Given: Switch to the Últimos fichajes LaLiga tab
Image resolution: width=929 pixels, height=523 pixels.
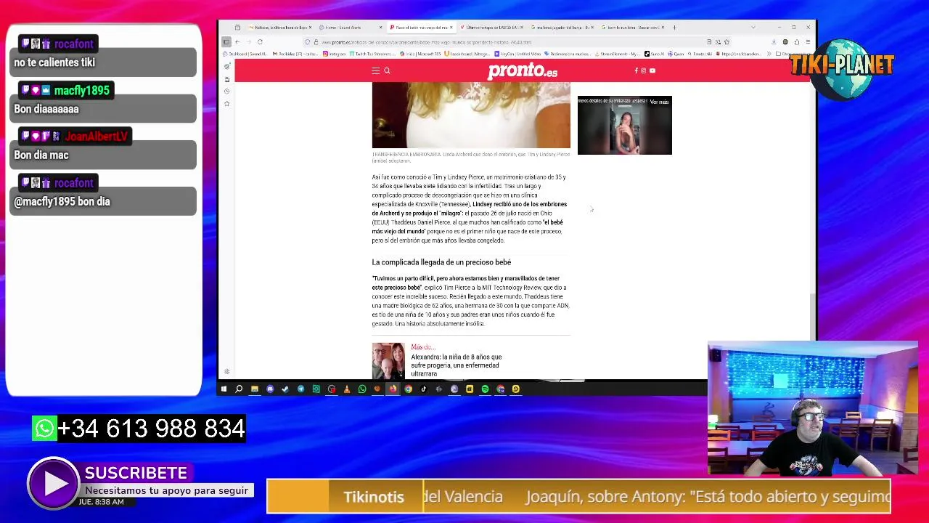Looking at the screenshot, I should [491, 28].
